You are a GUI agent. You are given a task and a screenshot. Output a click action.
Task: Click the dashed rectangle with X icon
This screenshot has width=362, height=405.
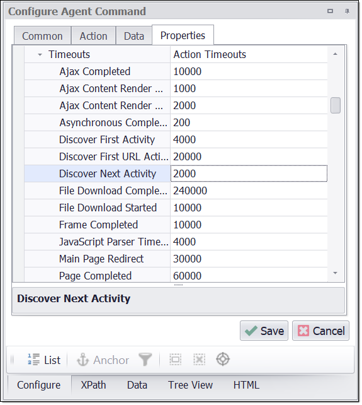[x=200, y=360]
